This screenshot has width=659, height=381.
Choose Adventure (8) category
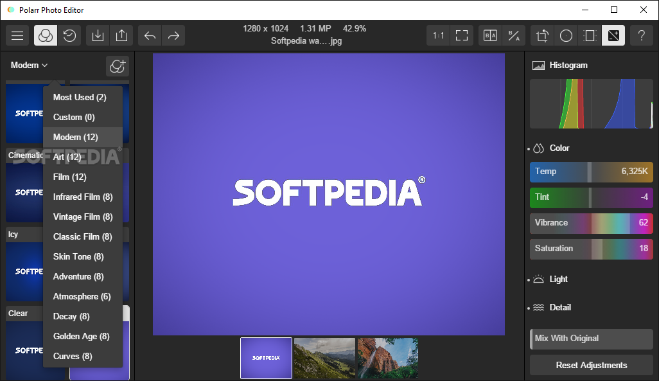83,277
